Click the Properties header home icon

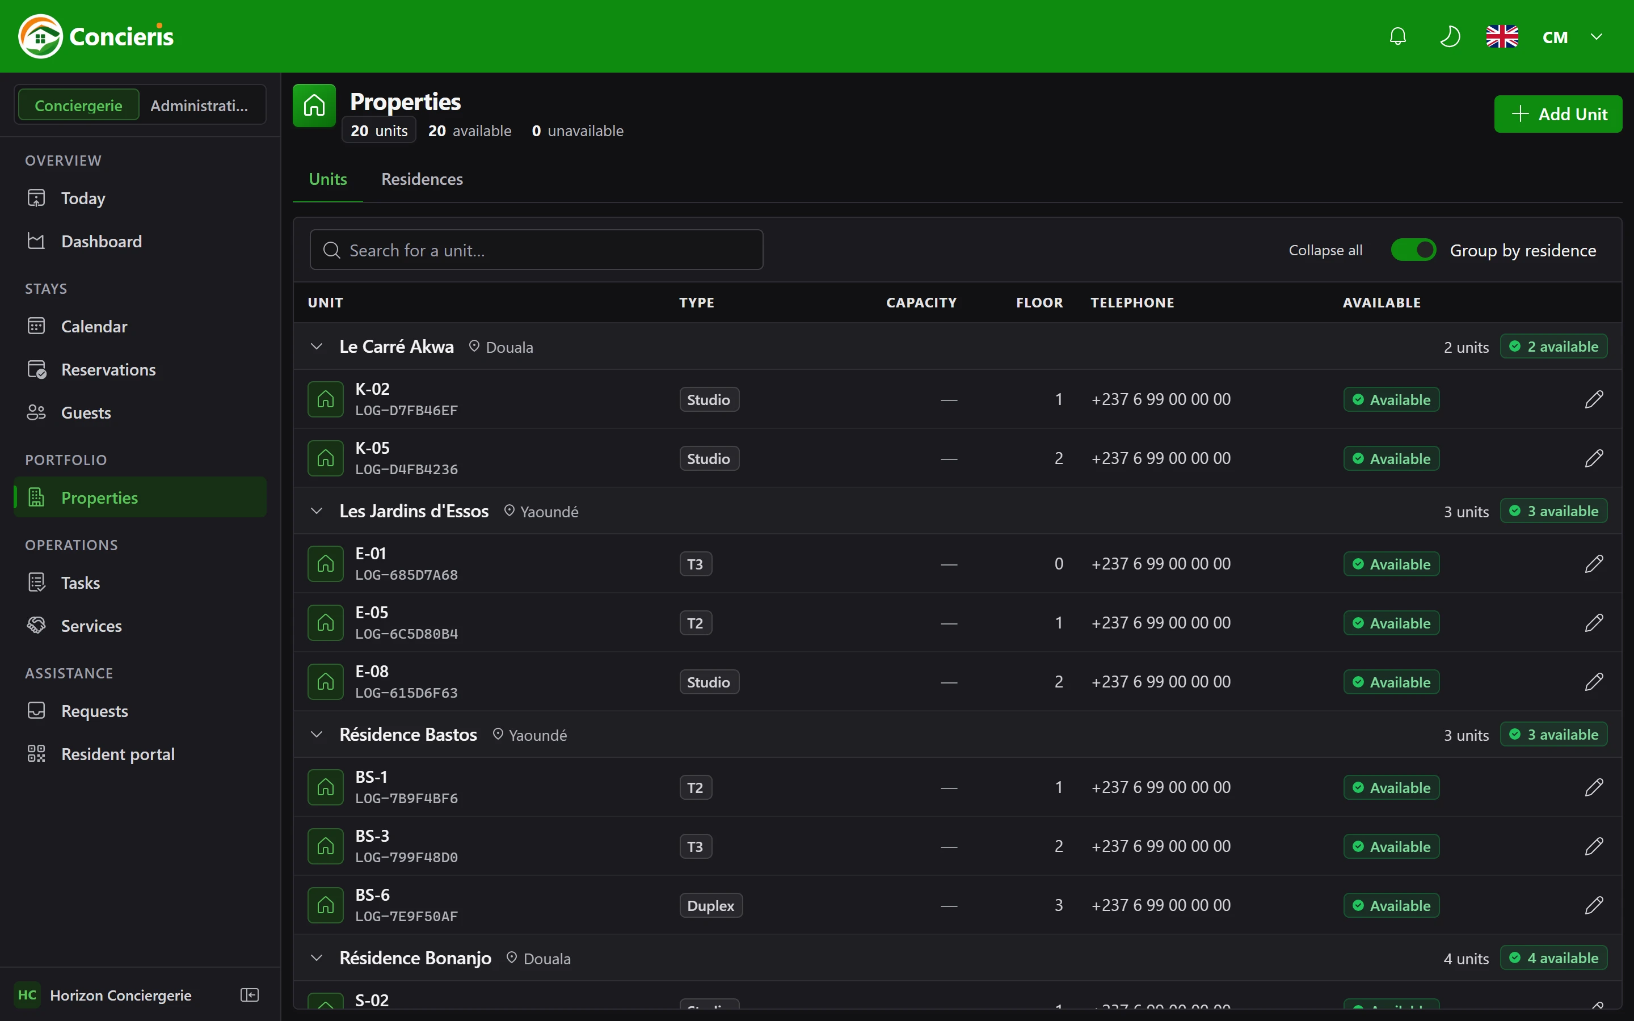pyautogui.click(x=314, y=106)
